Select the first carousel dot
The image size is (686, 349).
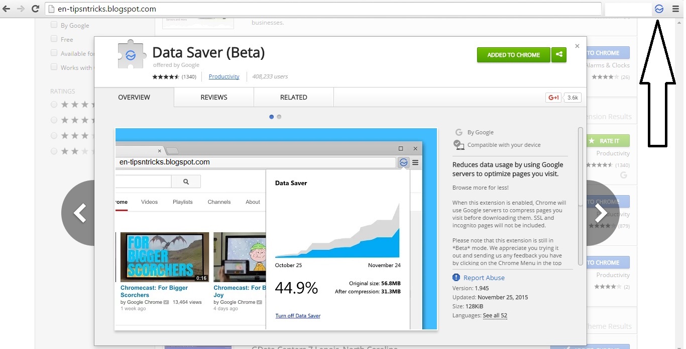(272, 117)
